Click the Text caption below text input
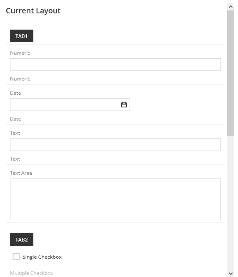The height and width of the screenshot is (277, 238). point(15,159)
